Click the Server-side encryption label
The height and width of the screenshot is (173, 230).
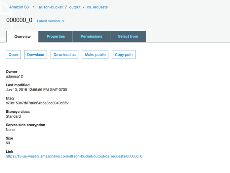25,125
